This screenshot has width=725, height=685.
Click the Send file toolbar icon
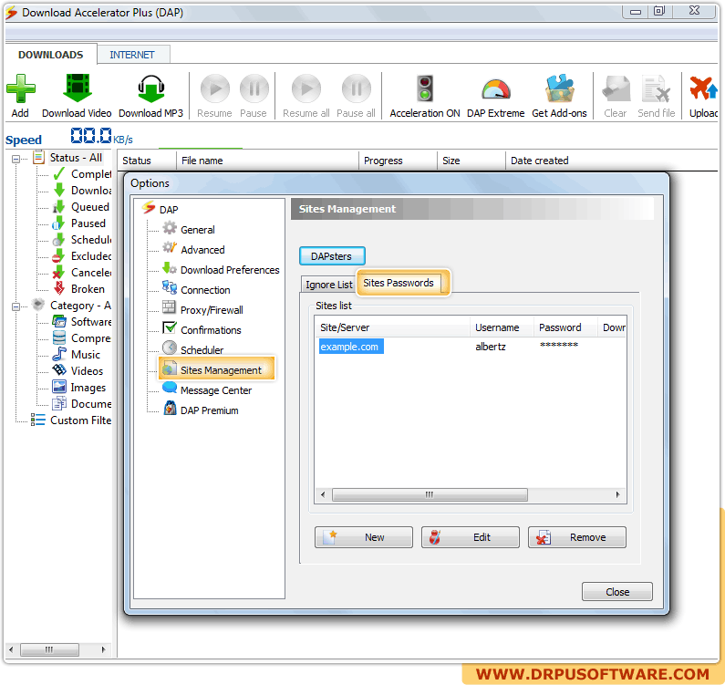tap(656, 88)
